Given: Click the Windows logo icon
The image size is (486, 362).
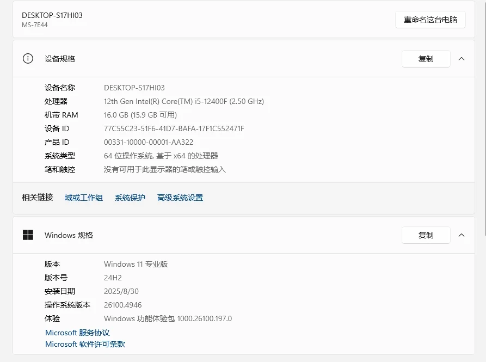Looking at the screenshot, I should tap(28, 235).
